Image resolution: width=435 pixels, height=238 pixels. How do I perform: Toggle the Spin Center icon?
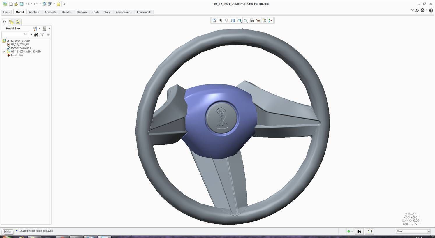(x=271, y=20)
